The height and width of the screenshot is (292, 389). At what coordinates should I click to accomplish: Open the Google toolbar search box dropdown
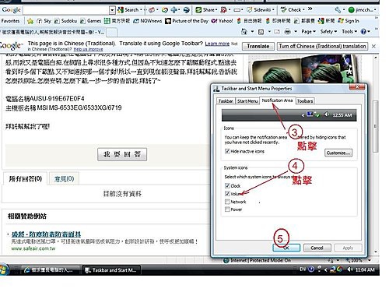click(112, 10)
